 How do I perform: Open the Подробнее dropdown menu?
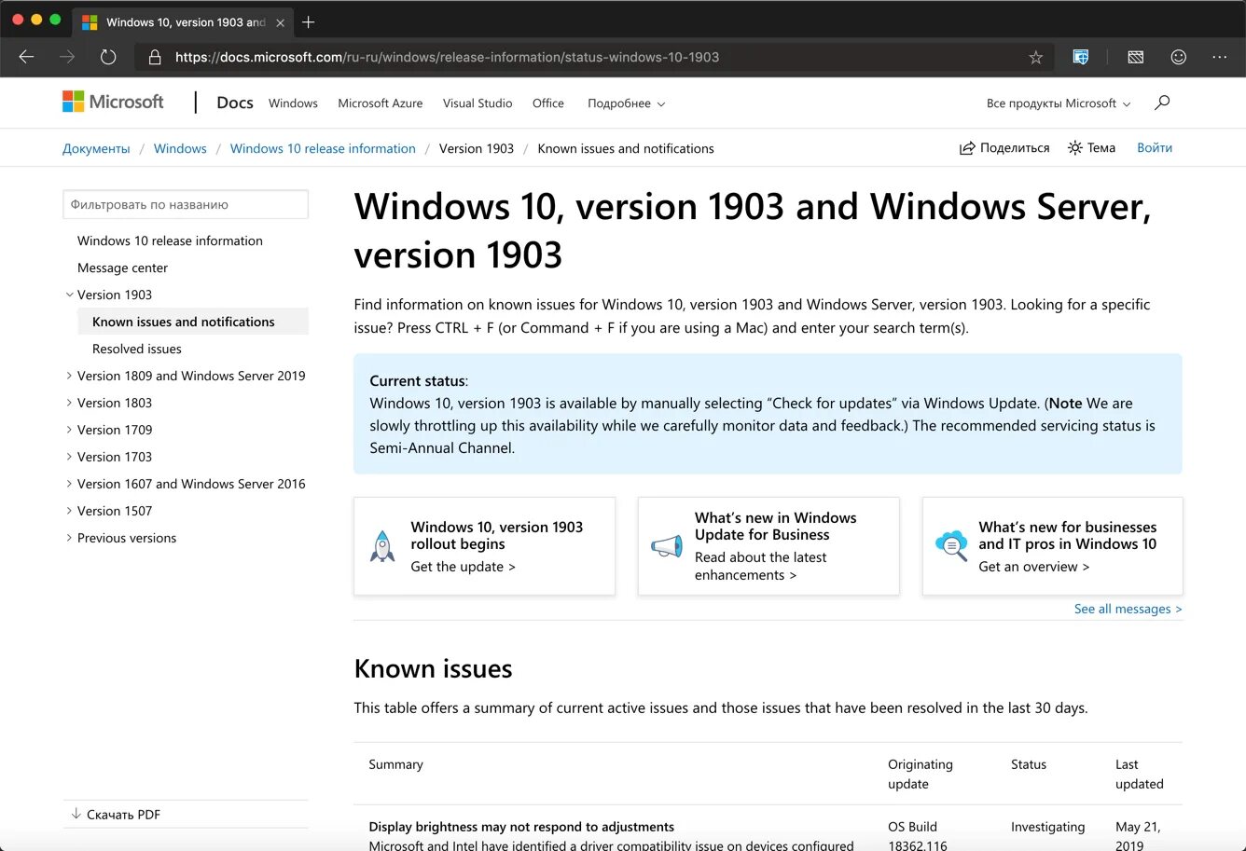click(627, 103)
